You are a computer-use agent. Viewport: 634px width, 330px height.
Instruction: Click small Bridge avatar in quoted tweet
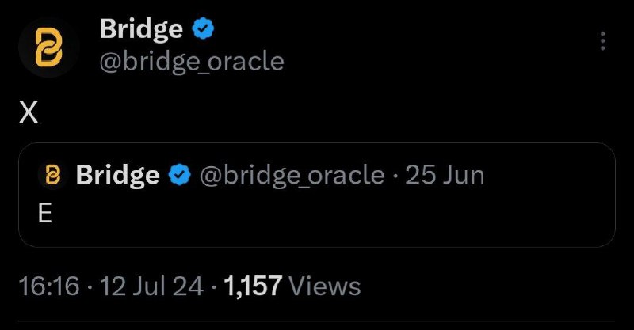click(52, 175)
